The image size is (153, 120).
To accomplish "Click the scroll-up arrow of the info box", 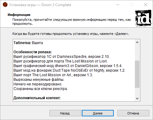I will tap(137, 42).
